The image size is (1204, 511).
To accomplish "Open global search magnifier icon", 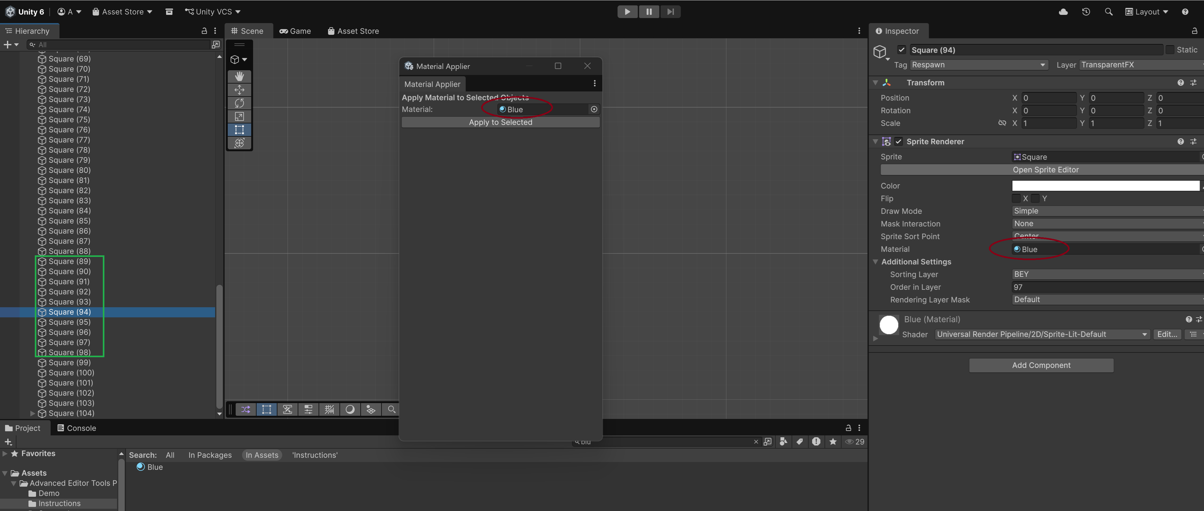I will pyautogui.click(x=1108, y=12).
